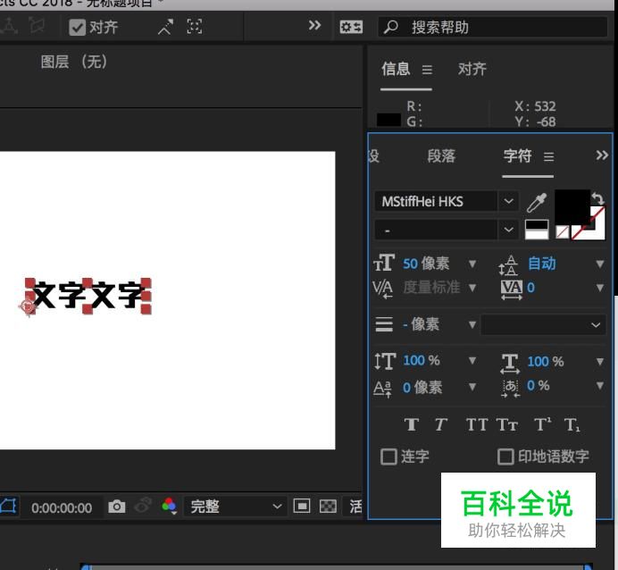
Task: Enable All Caps text style
Action: coord(476,425)
